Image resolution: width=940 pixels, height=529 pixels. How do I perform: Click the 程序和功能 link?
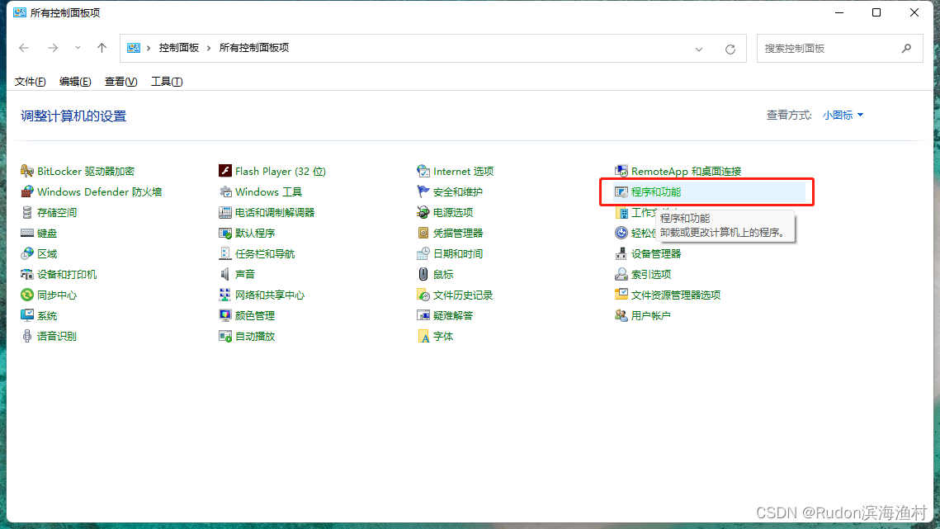point(656,192)
